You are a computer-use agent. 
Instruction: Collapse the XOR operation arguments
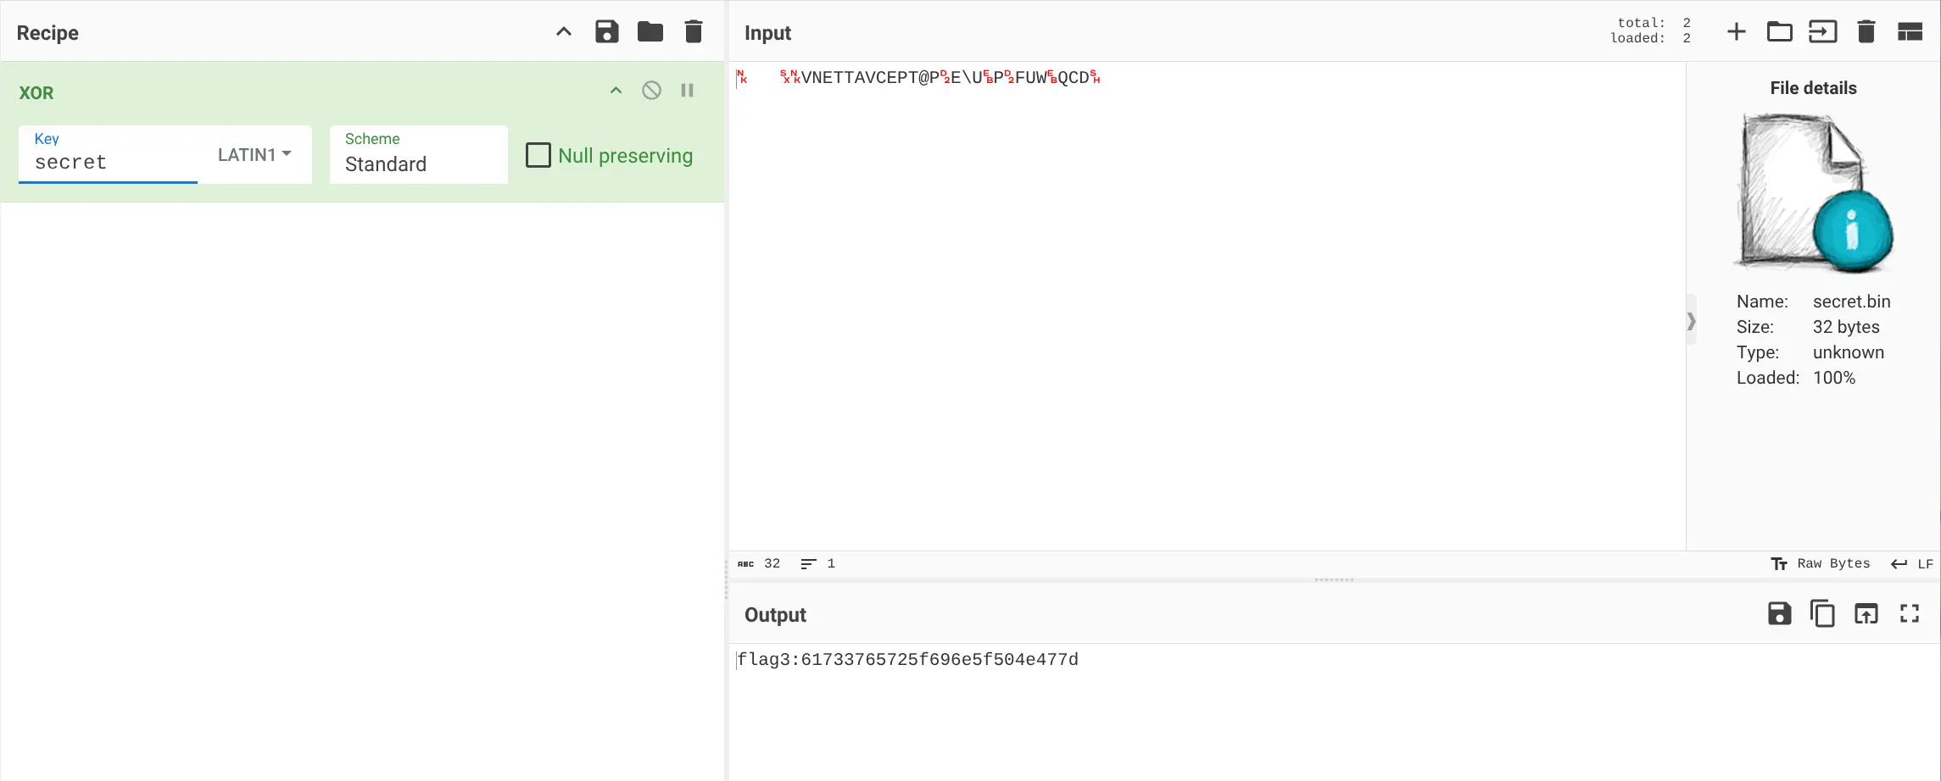(x=616, y=91)
